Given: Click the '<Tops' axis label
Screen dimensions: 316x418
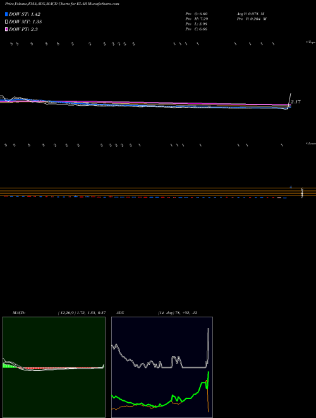Looking at the screenshot, I should [x=311, y=42].
